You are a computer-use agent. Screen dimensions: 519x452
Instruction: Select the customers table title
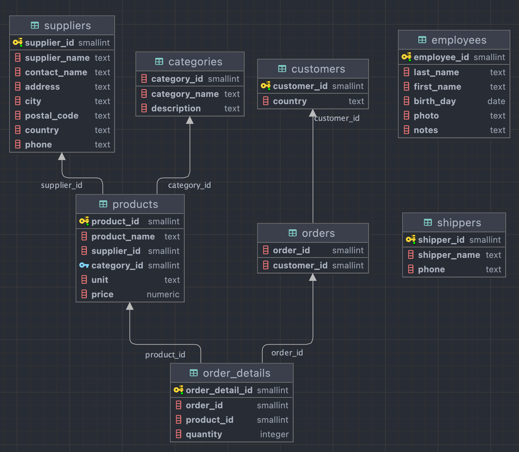[318, 69]
